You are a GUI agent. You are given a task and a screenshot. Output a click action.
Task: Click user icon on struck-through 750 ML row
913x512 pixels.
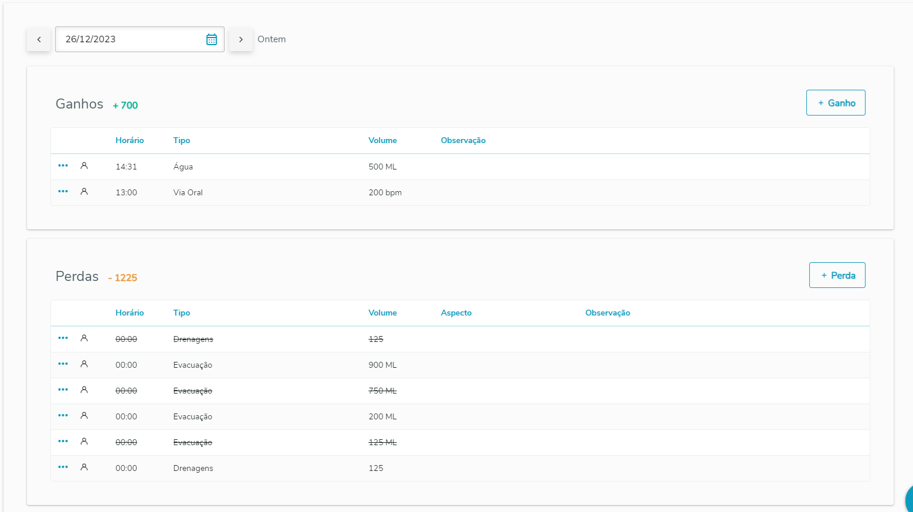(x=84, y=390)
